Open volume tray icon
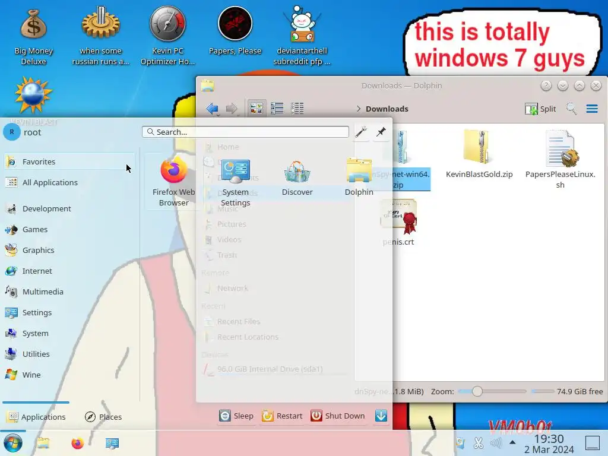This screenshot has height=456, width=608. [x=496, y=443]
